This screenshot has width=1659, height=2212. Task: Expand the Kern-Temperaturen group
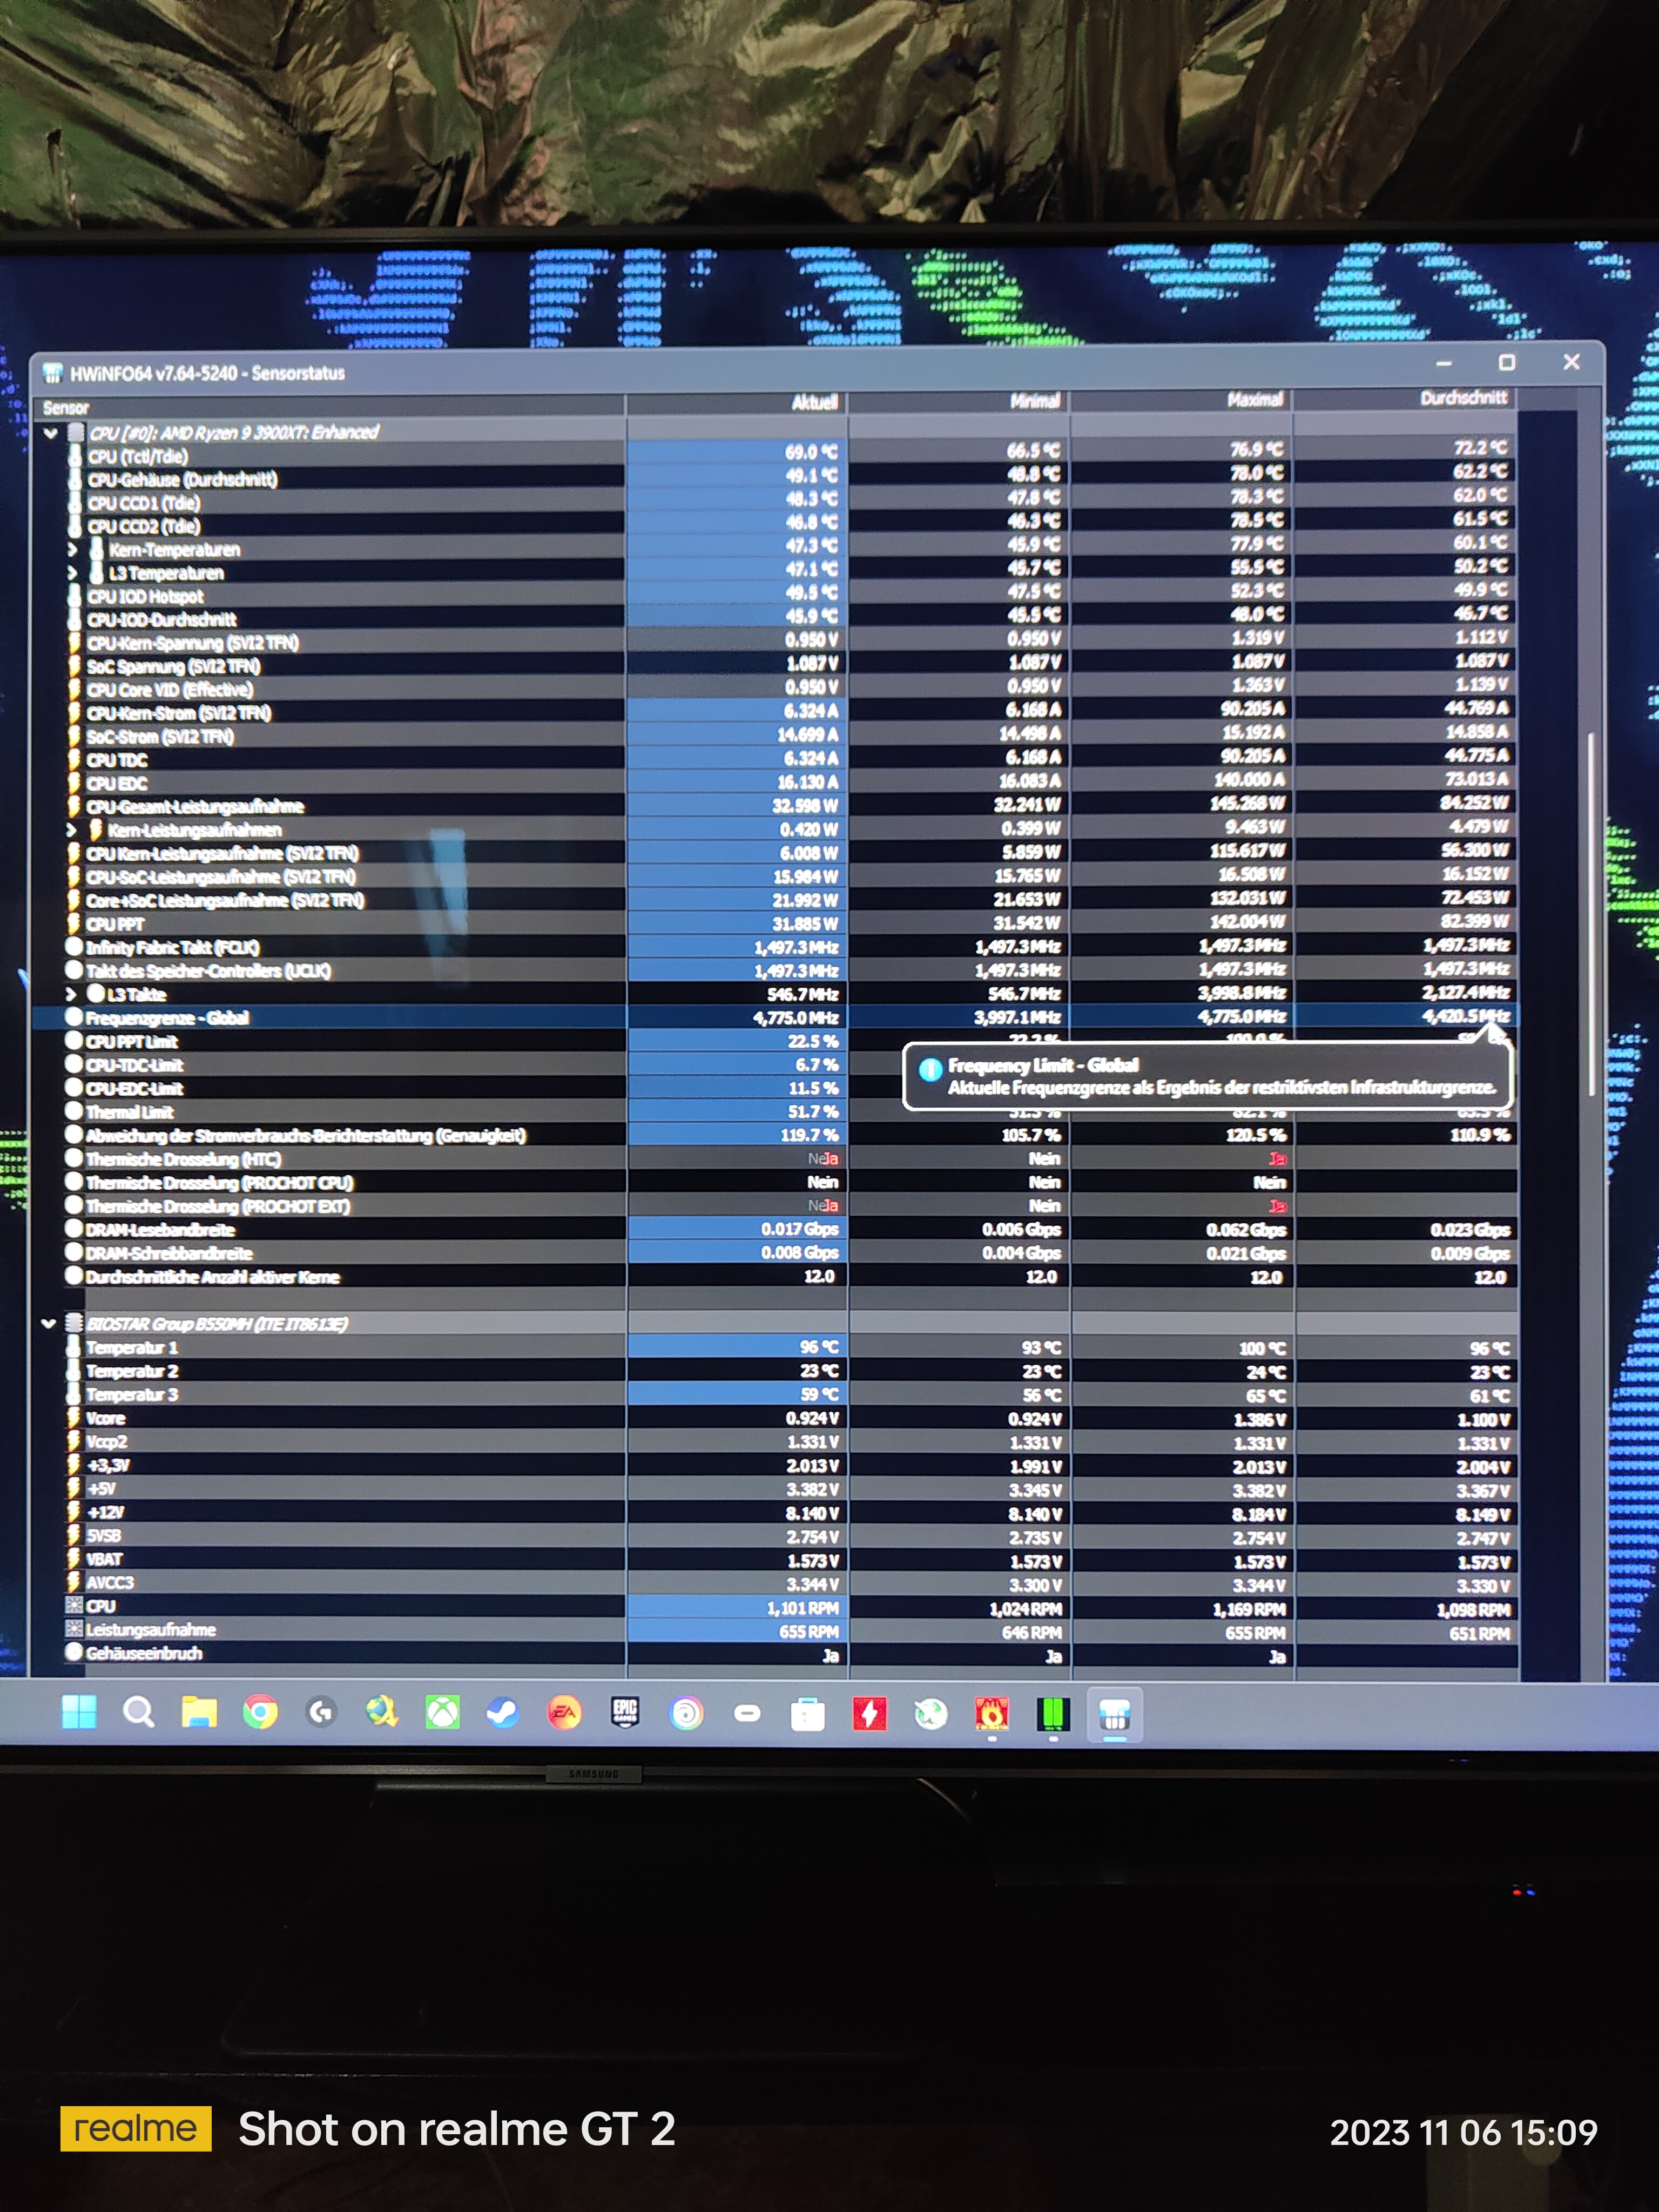click(x=72, y=549)
